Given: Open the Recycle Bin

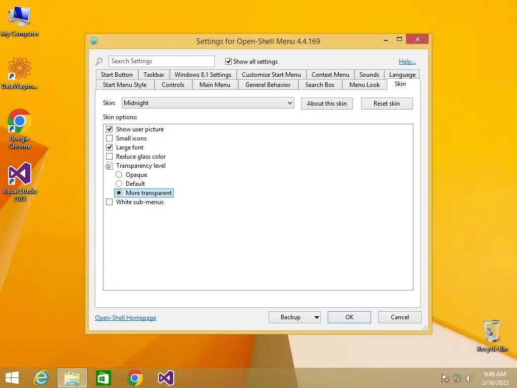Looking at the screenshot, I should click(x=492, y=335).
